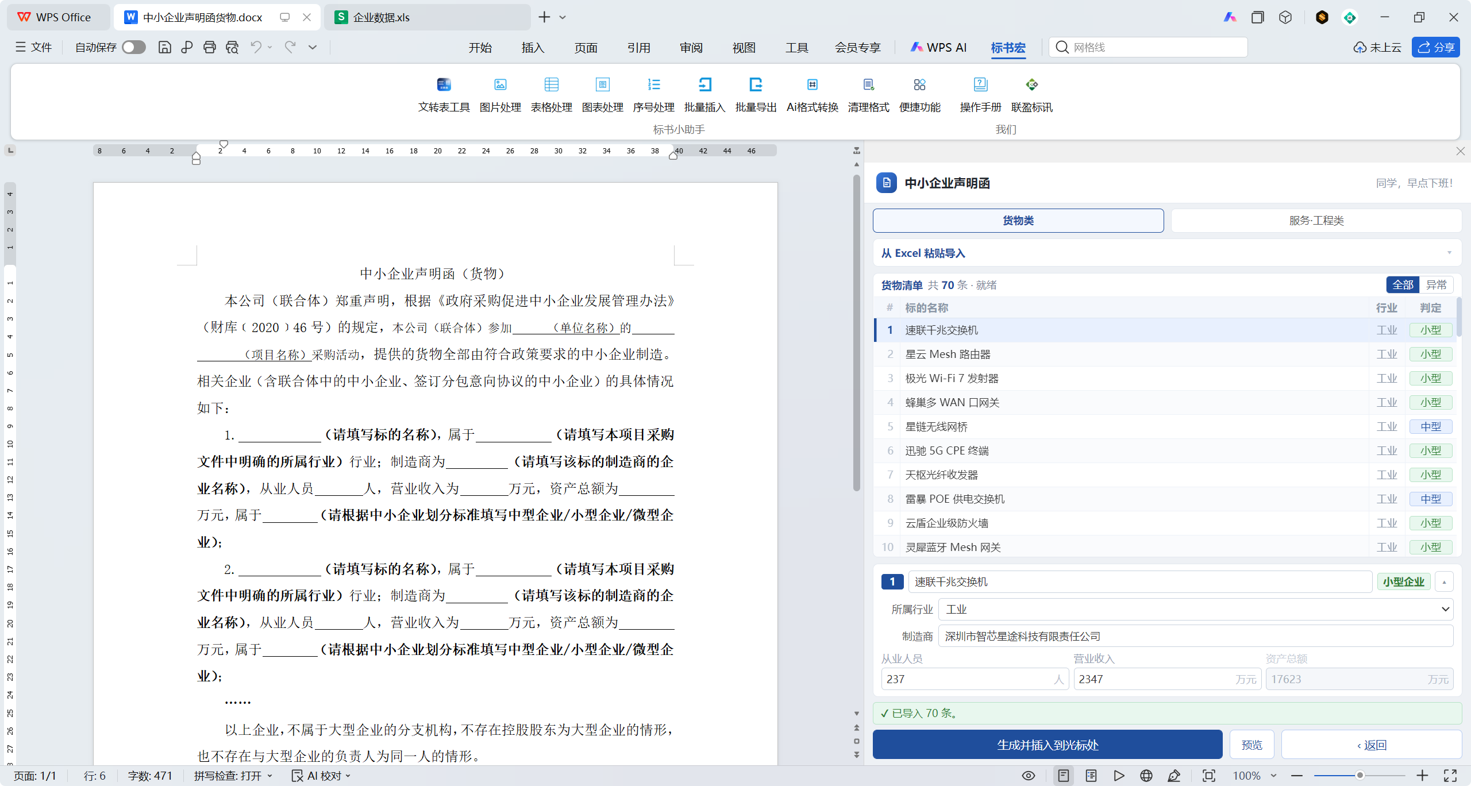Click the 分享 share button
The width and height of the screenshot is (1471, 786).
tap(1436, 47)
